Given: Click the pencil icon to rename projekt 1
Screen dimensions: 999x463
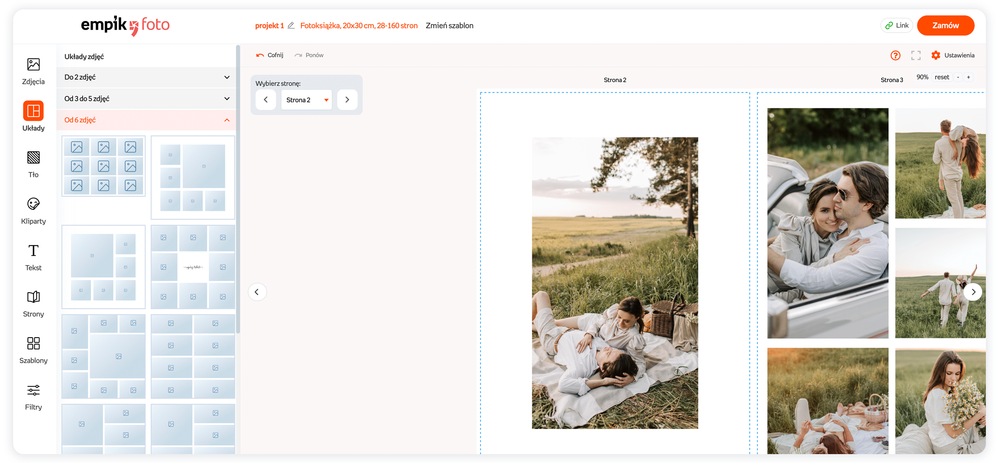Looking at the screenshot, I should [x=291, y=25].
